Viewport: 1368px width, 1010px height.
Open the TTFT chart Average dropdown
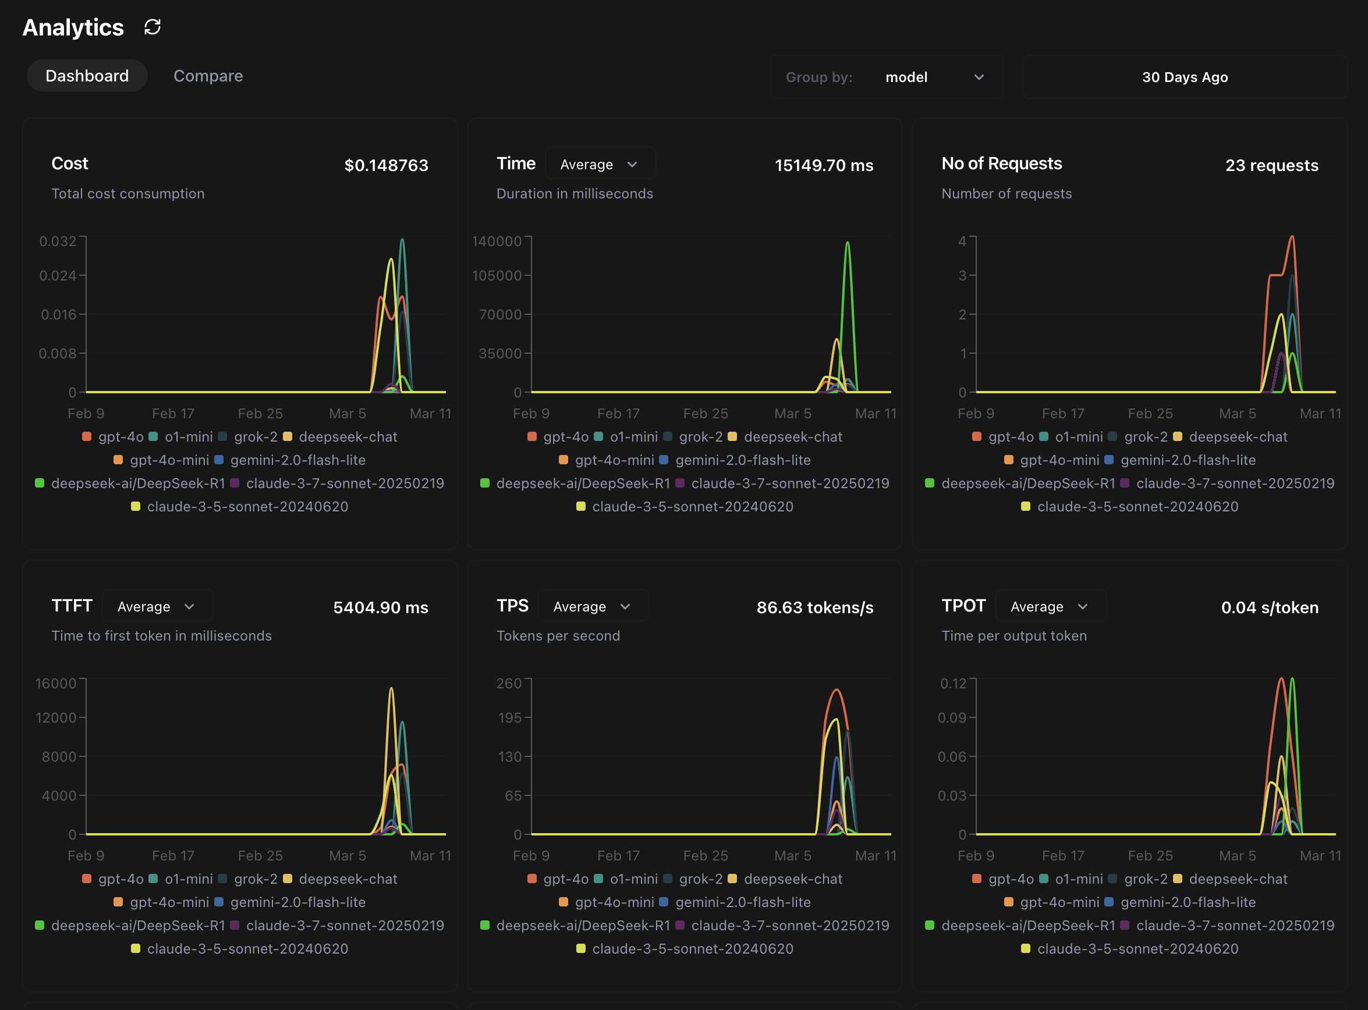coord(157,606)
